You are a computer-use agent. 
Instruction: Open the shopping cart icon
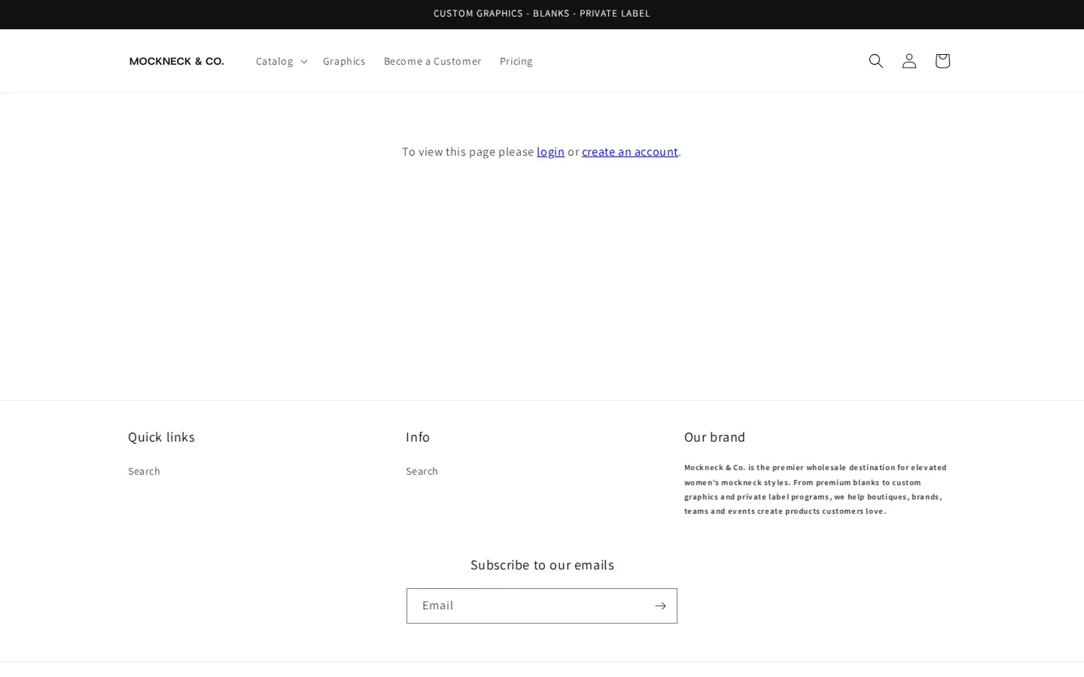[942, 61]
